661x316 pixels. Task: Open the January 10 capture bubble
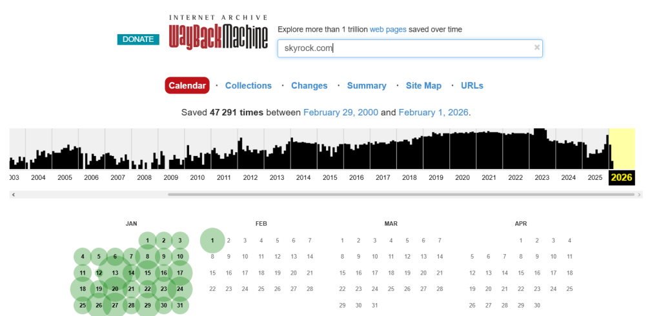pos(180,257)
